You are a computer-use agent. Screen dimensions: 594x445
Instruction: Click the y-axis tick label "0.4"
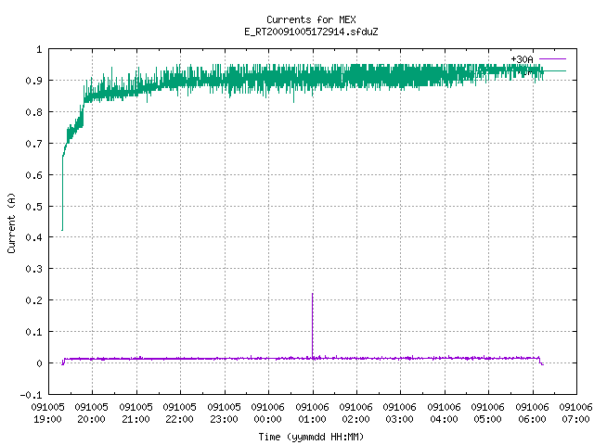pyautogui.click(x=34, y=237)
